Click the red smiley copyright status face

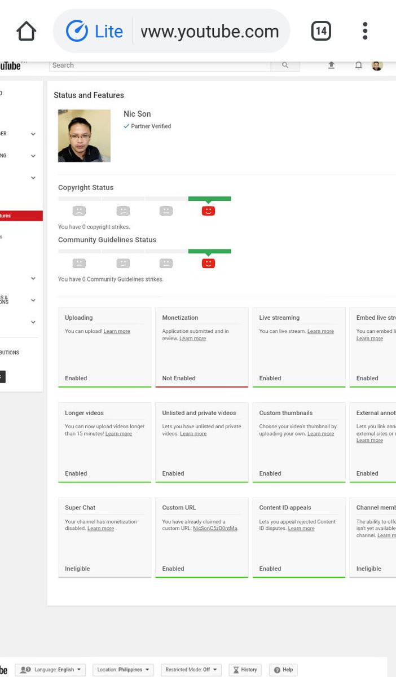(208, 211)
